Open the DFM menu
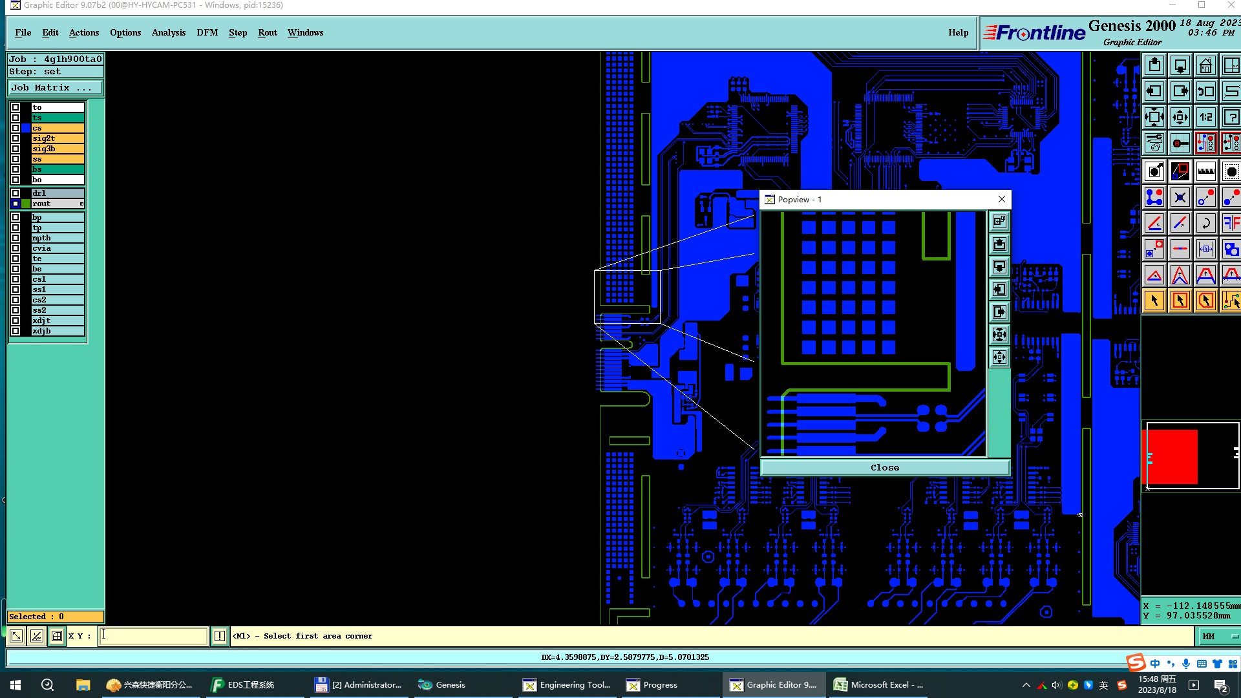 207,32
